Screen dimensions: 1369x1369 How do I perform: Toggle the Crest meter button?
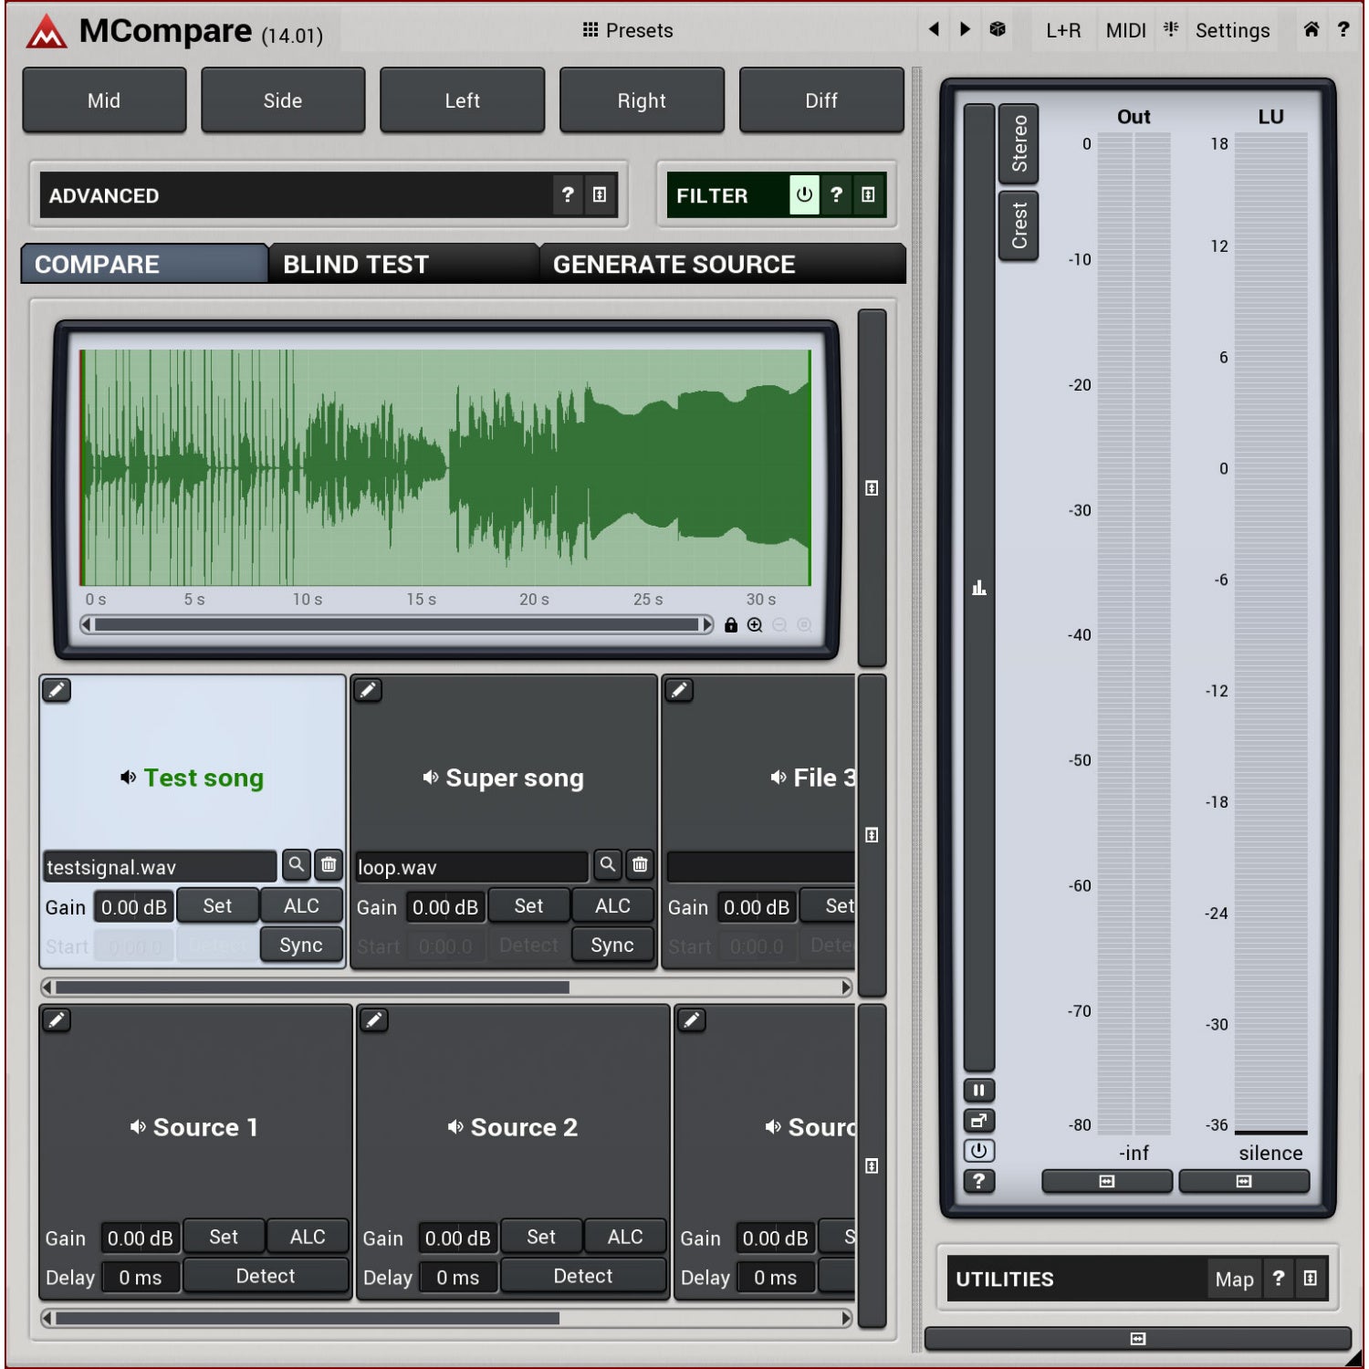pos(1019,225)
